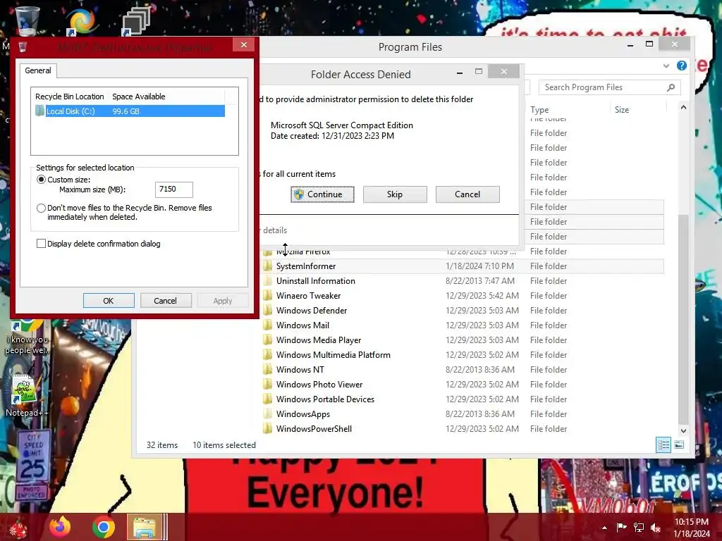This screenshot has width=722, height=541.
Task: Open the General tab
Action: [38, 70]
